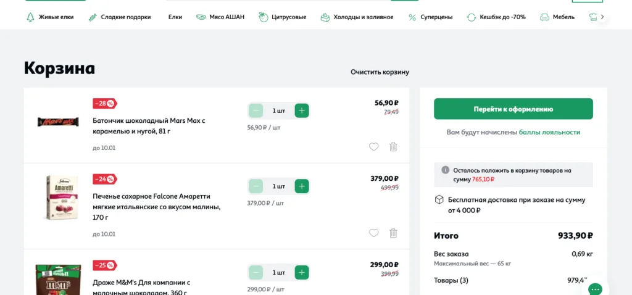Screen dimensions: 632x295
Task: Increase M&M's quantity
Action: tap(301, 272)
